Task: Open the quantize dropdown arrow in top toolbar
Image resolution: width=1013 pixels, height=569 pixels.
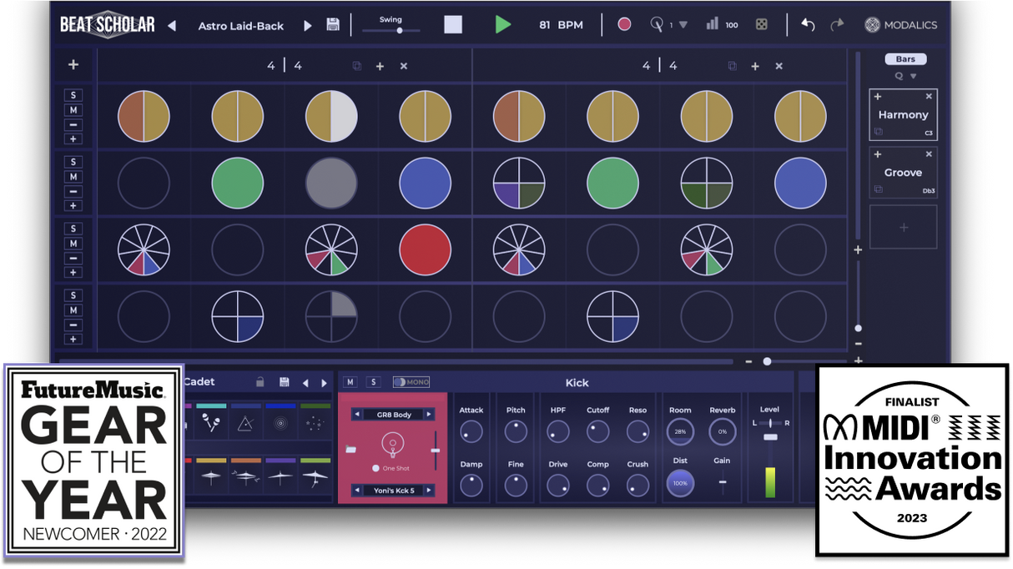Action: pyautogui.click(x=683, y=25)
